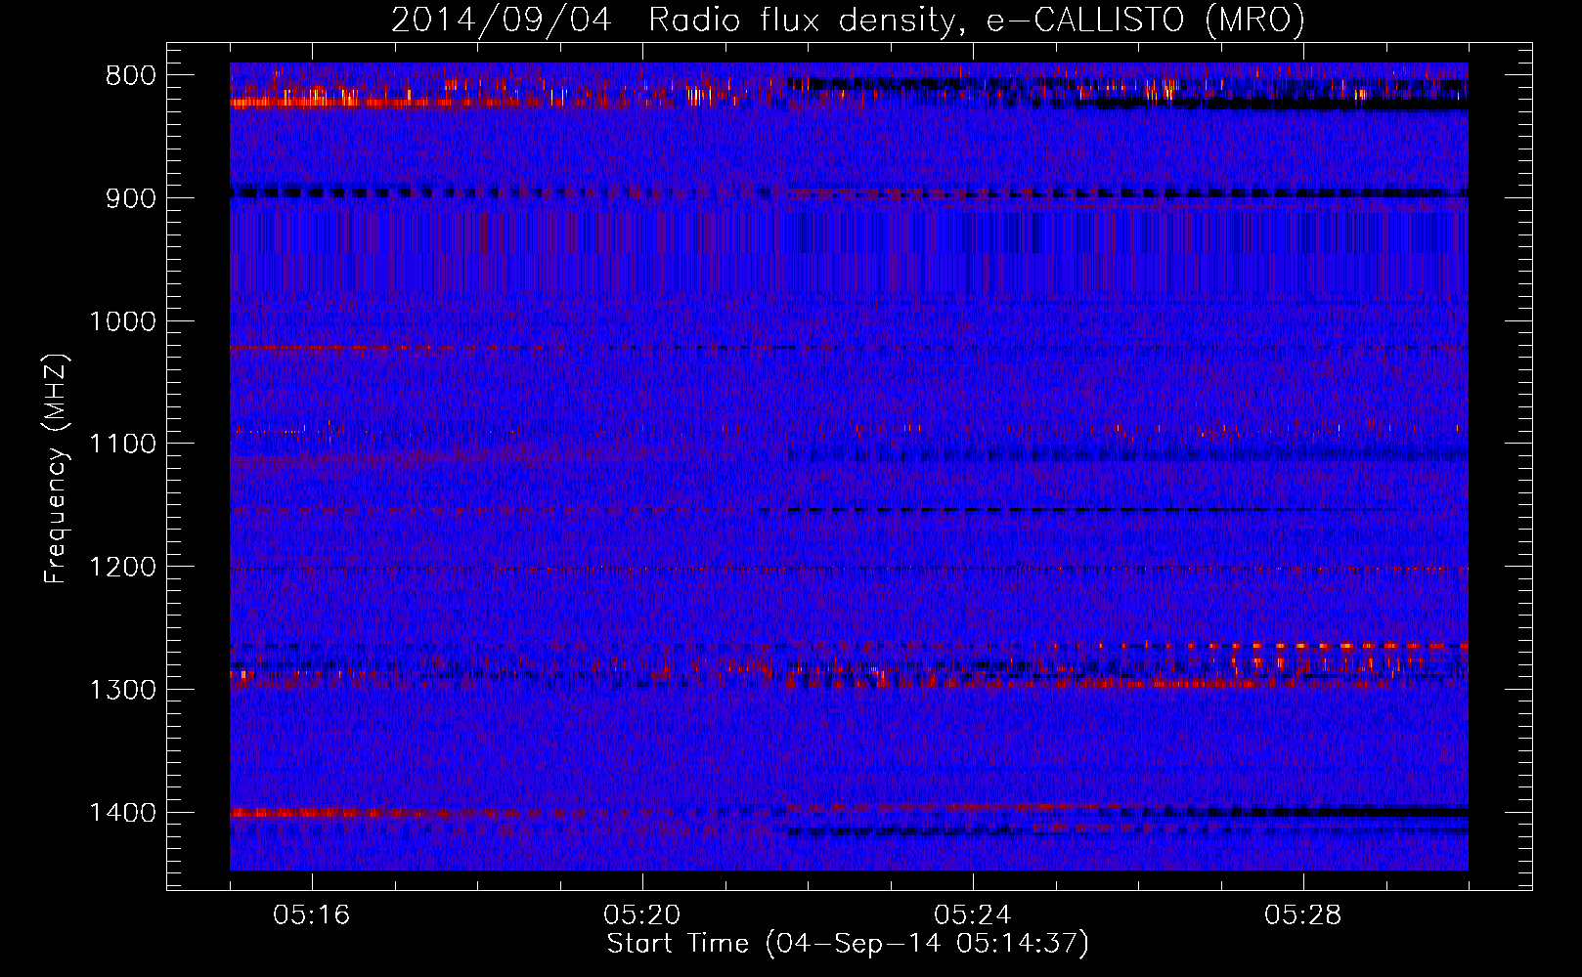The width and height of the screenshot is (1582, 977).
Task: Click the "Start Time (04-Sep-14 05:14:37)" label
Action: (848, 944)
